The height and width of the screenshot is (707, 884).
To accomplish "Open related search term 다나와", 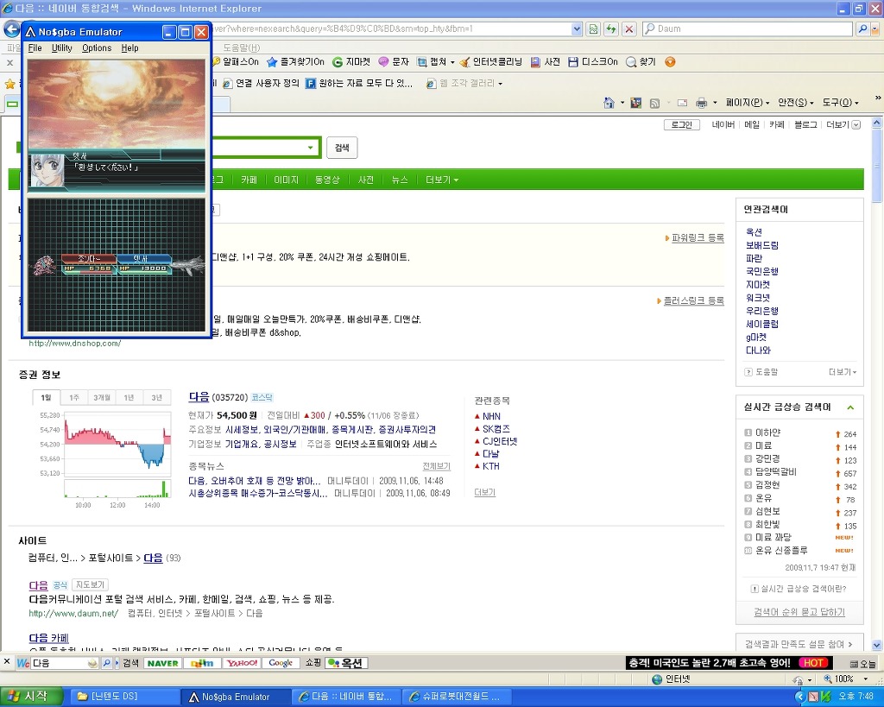I will point(758,350).
